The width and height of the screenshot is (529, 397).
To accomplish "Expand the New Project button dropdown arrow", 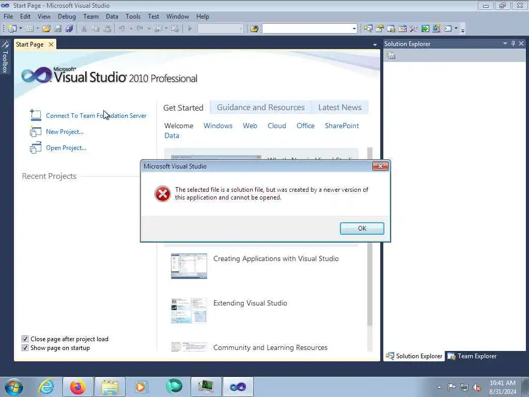I will pos(21,29).
